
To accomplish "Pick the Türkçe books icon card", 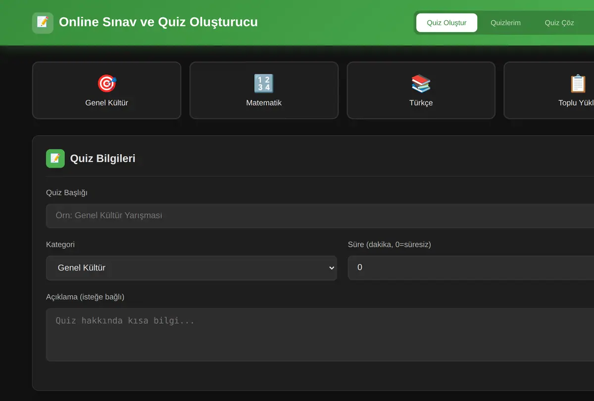I will 421,90.
